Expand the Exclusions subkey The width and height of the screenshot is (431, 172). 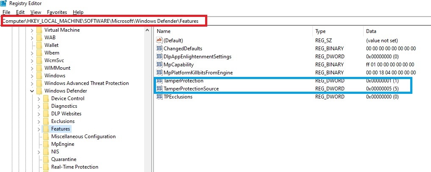click(39, 121)
